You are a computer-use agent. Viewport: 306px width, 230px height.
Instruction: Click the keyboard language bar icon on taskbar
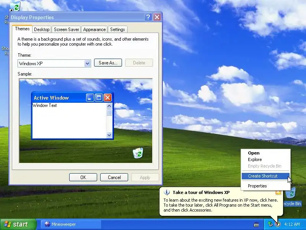click(256, 225)
